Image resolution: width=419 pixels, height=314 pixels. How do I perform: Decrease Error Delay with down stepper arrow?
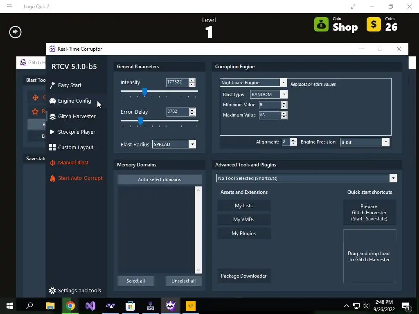tap(192, 114)
